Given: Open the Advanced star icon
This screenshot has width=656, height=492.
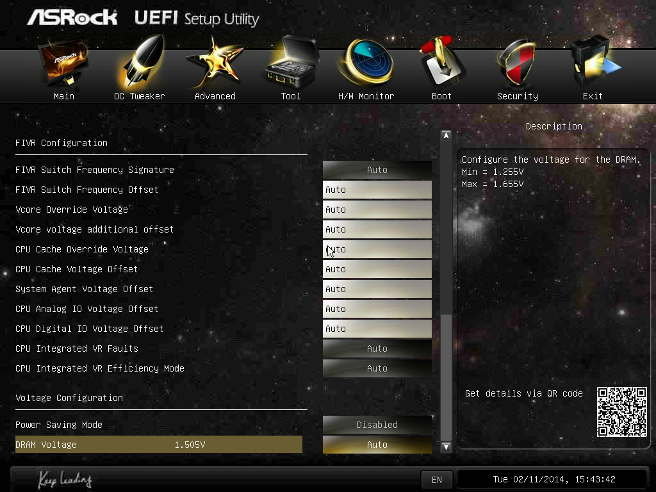Looking at the screenshot, I should coord(215,64).
